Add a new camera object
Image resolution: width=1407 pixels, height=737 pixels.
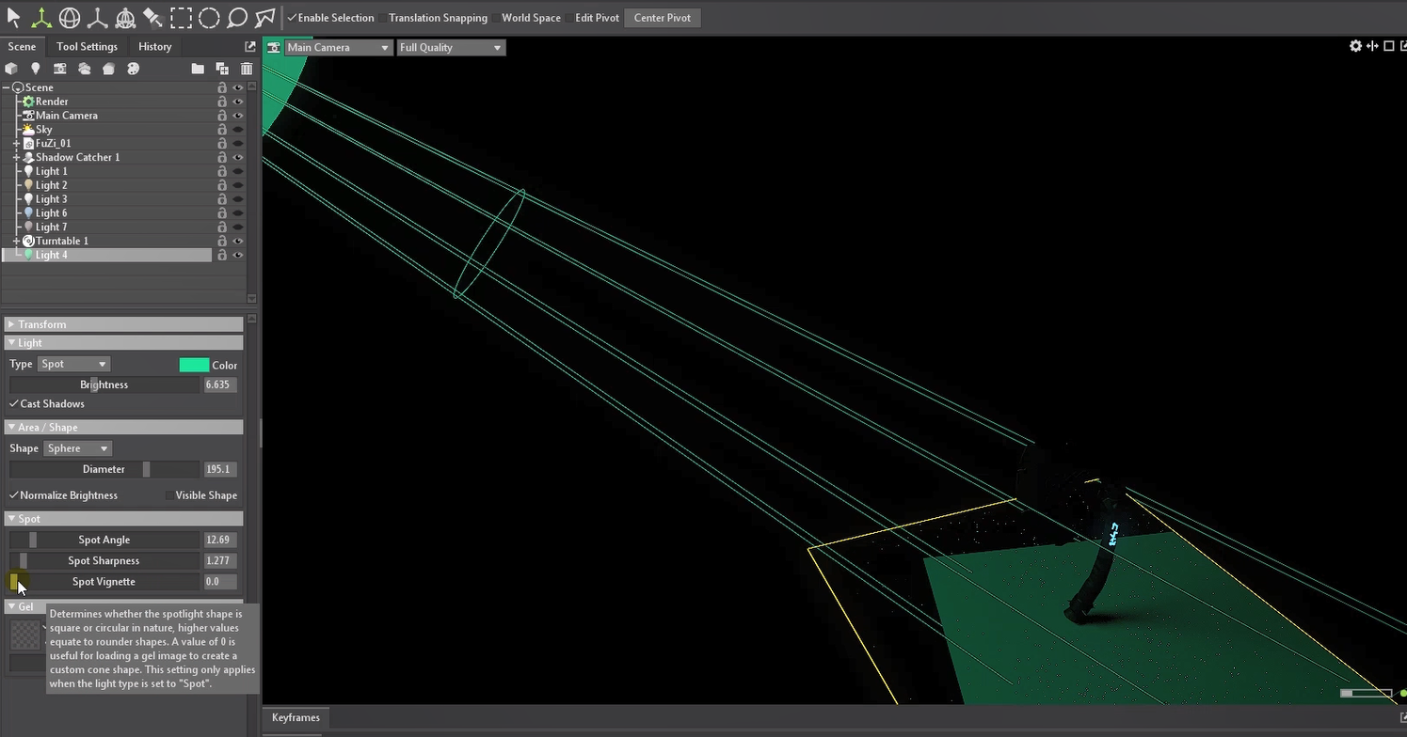(59, 69)
